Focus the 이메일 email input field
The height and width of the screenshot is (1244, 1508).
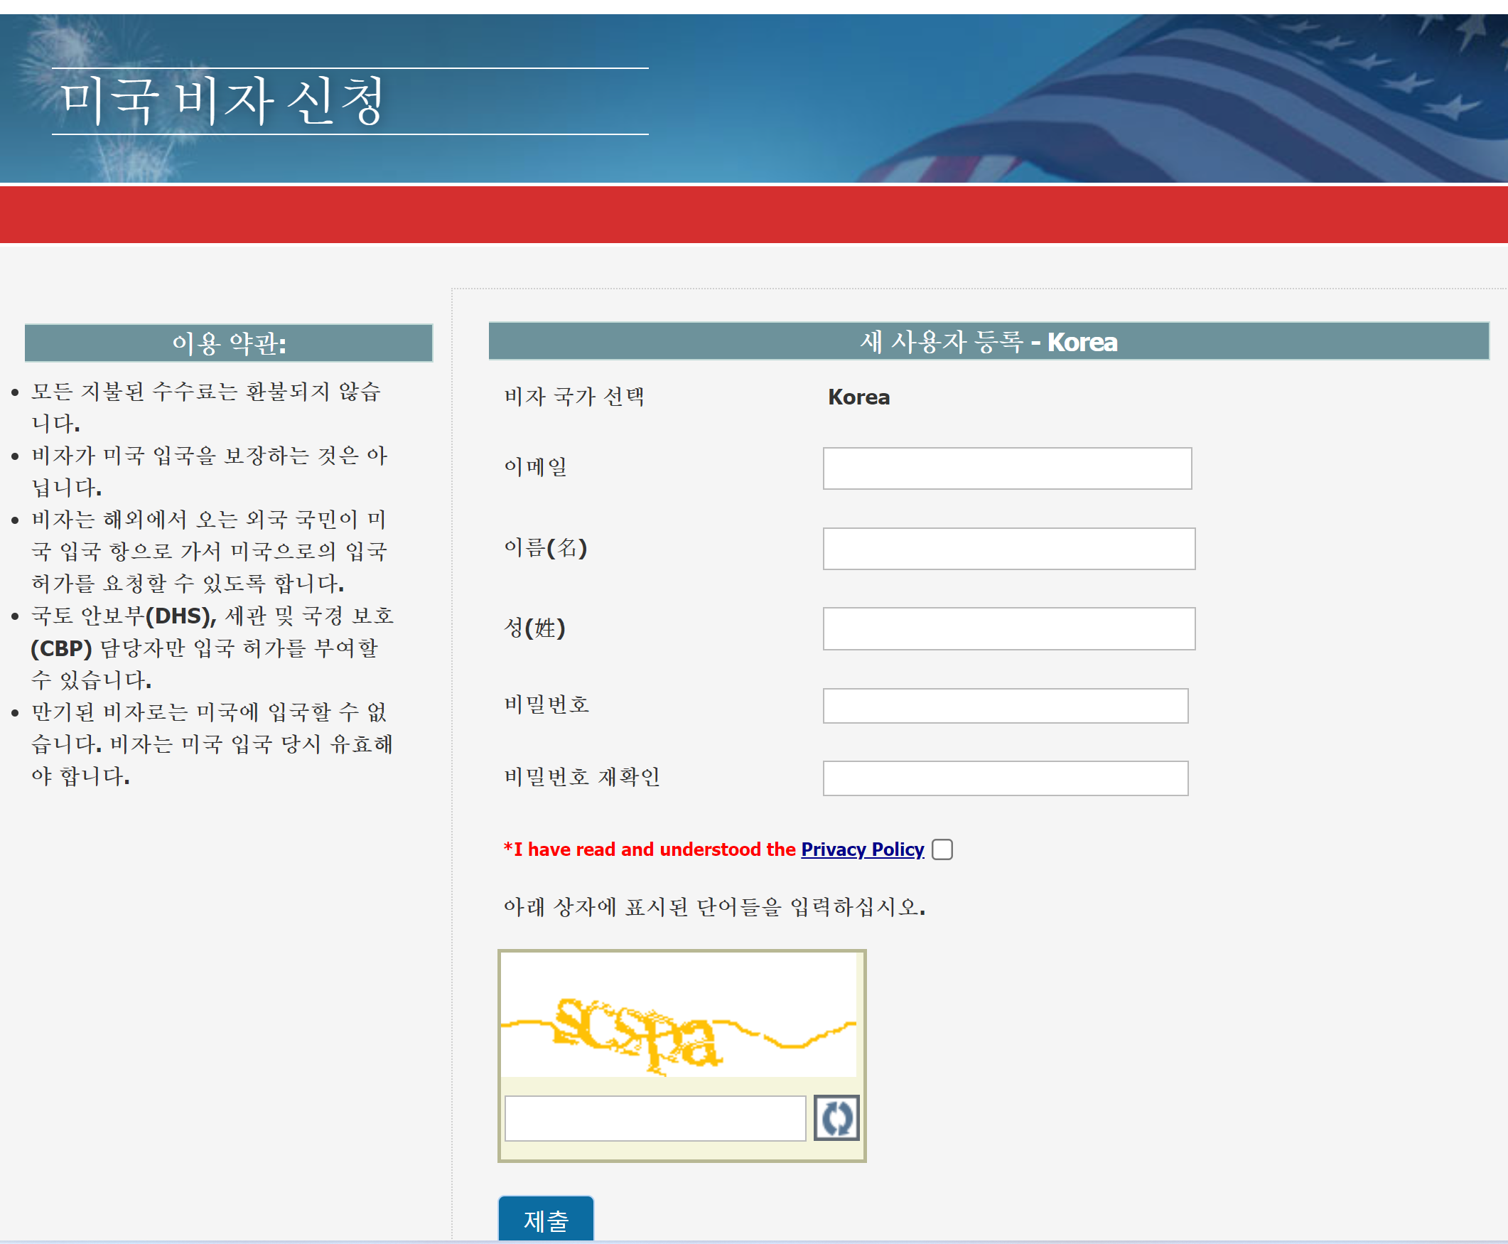[1006, 468]
